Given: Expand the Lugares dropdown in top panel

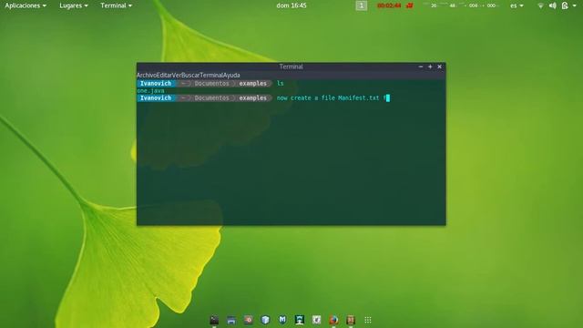Looking at the screenshot, I should [74, 5].
